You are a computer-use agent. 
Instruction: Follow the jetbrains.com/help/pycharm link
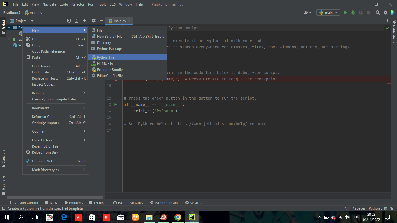[221, 124]
